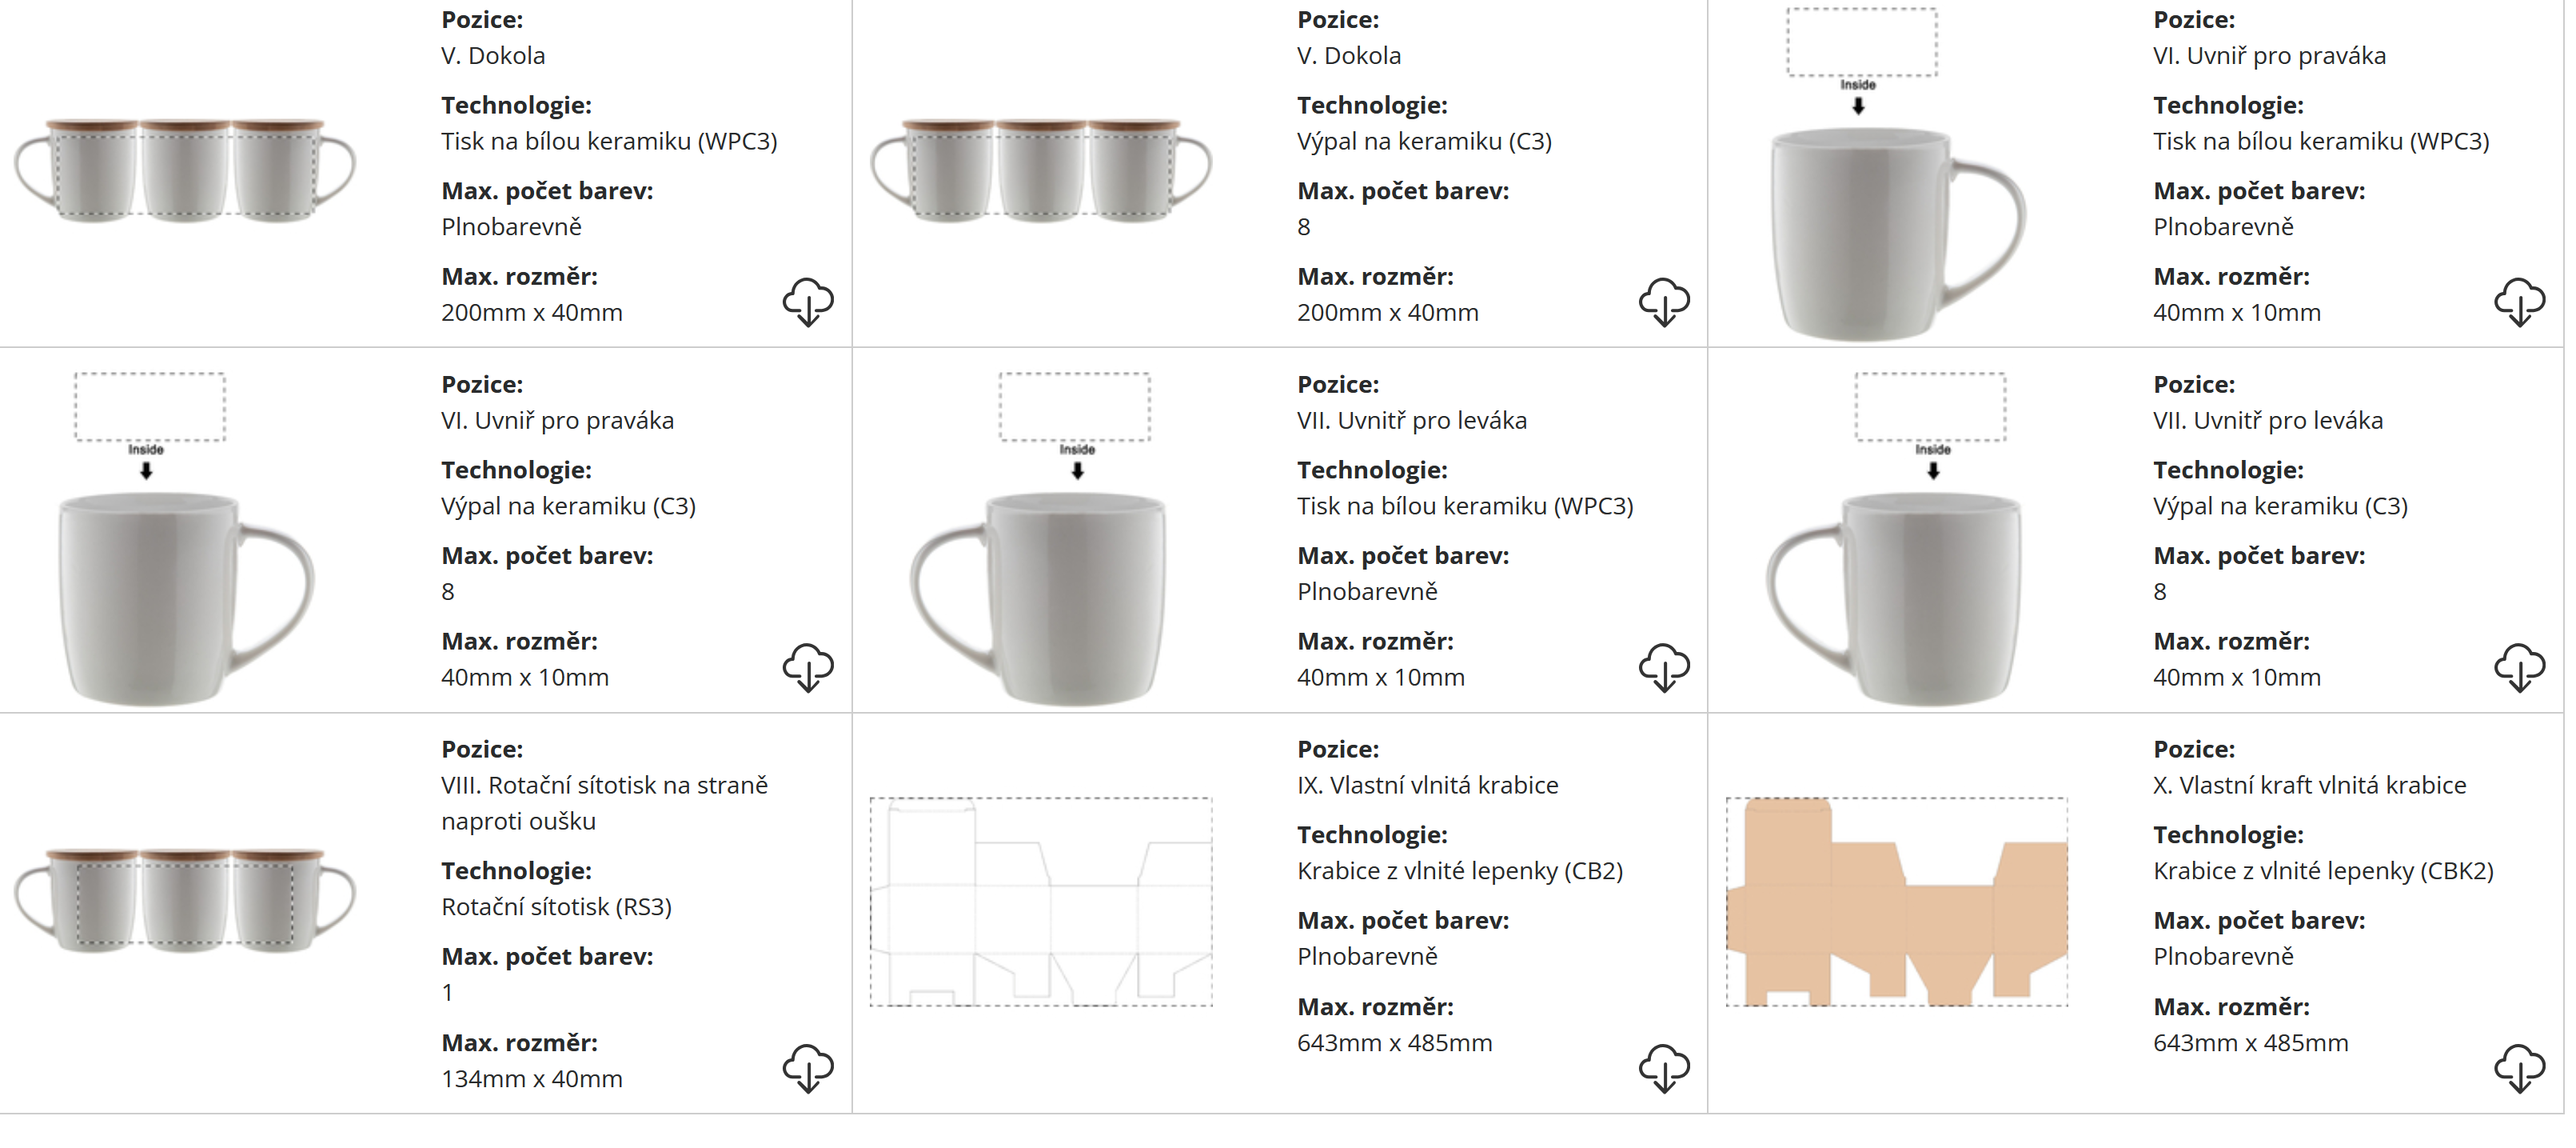This screenshot has height=1148, width=2576.
Task: Open the Rotační sítotisk mug preview image
Action: pos(185,900)
